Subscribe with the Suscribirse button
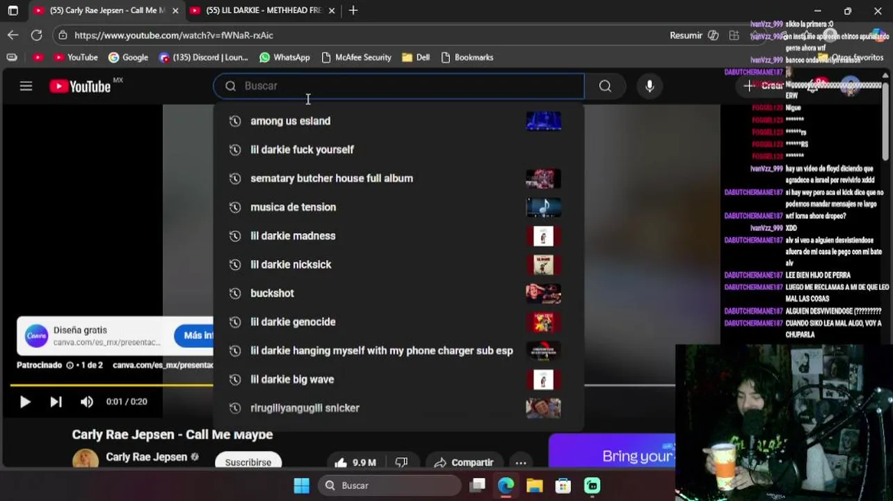The height and width of the screenshot is (501, 893). [248, 462]
